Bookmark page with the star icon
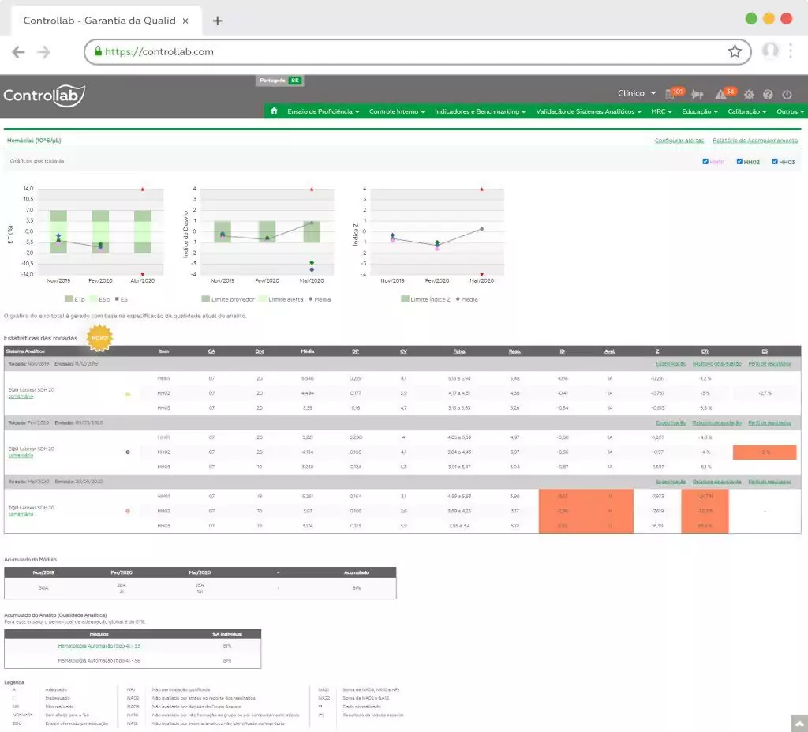Image resolution: width=808 pixels, height=732 pixels. click(735, 52)
